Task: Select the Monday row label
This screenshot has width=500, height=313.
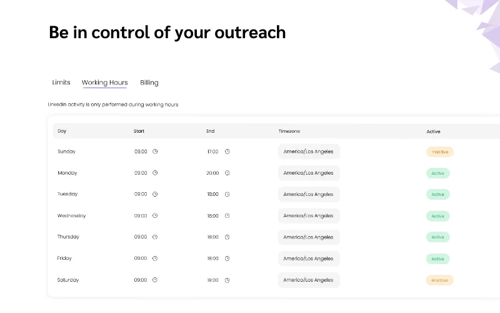Action: [67, 173]
